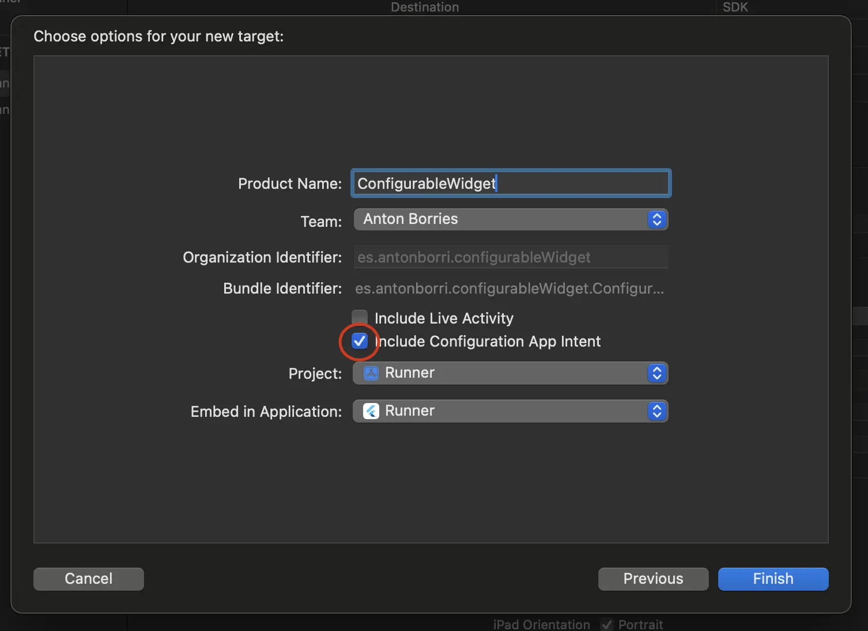The height and width of the screenshot is (631, 868).
Task: Click the checked Include Configuration App Intent checkmark icon
Action: click(x=359, y=341)
